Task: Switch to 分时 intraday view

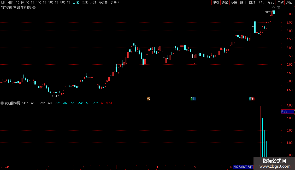Action: coord(10,2)
